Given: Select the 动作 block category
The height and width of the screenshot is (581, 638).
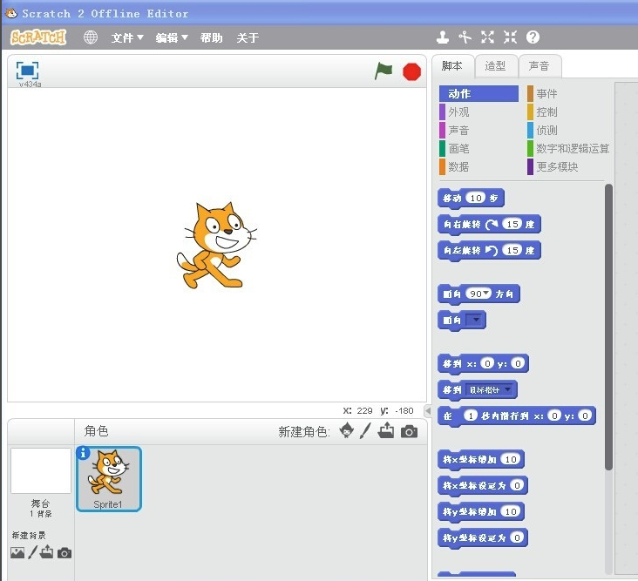Looking at the screenshot, I should 478,93.
